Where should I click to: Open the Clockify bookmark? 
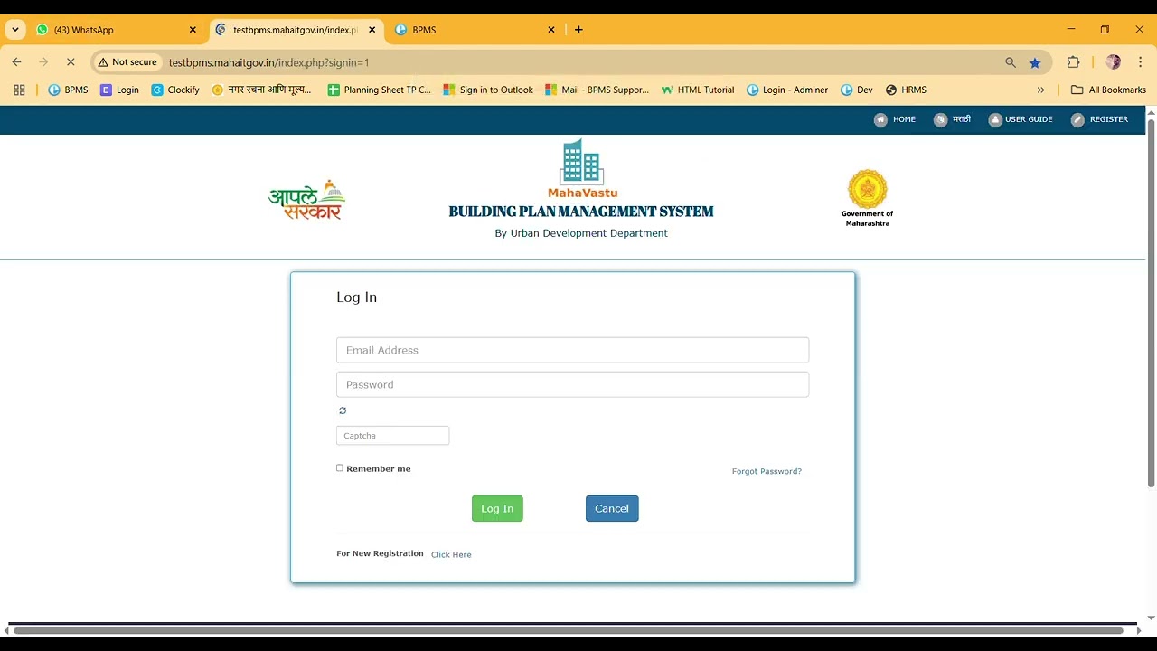175,90
